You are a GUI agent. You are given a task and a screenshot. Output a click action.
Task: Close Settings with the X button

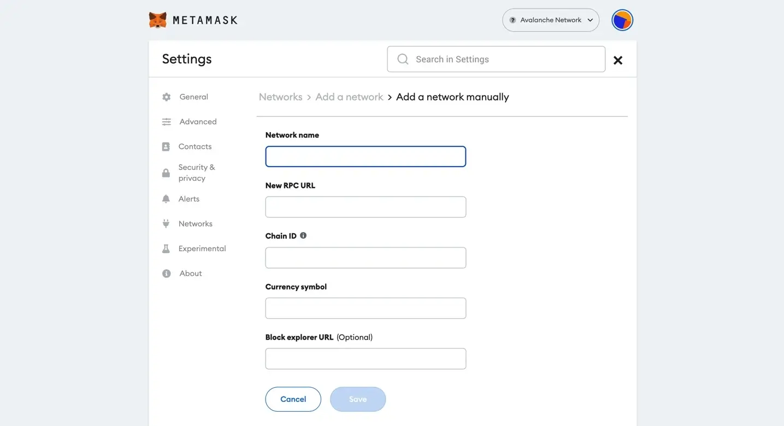coord(618,60)
